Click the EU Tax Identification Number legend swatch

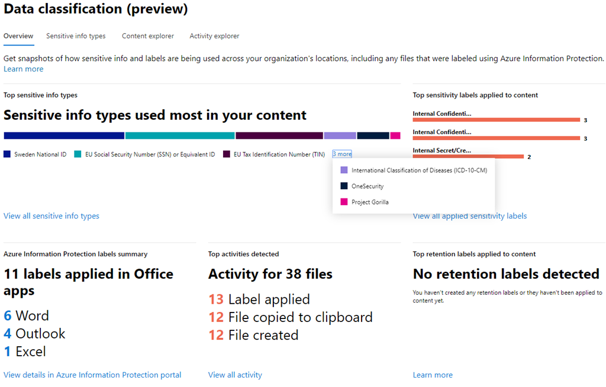click(x=227, y=154)
